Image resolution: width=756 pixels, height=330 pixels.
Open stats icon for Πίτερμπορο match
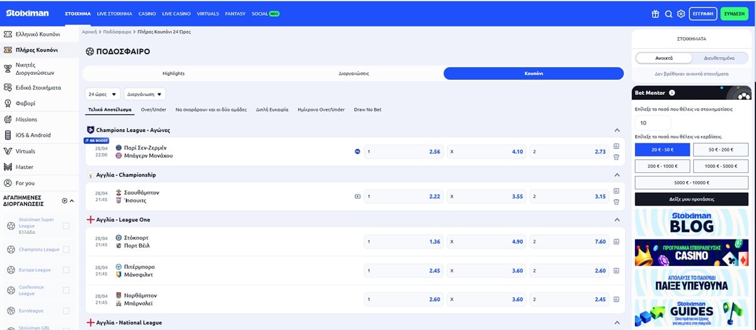pyautogui.click(x=616, y=270)
